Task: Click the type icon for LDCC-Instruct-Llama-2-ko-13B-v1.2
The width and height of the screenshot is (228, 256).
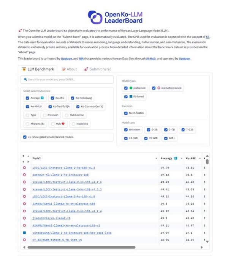Action: [x=24, y=168]
